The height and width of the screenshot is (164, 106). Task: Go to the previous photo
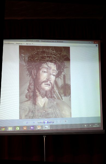[40, 122]
